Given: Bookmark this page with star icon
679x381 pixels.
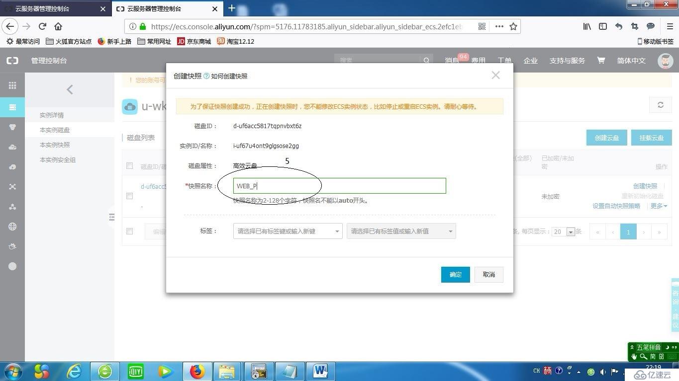Looking at the screenshot, I should click(513, 26).
